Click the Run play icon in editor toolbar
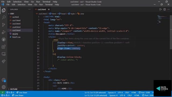The width and height of the screenshot is (172, 97). (x=160, y=9)
